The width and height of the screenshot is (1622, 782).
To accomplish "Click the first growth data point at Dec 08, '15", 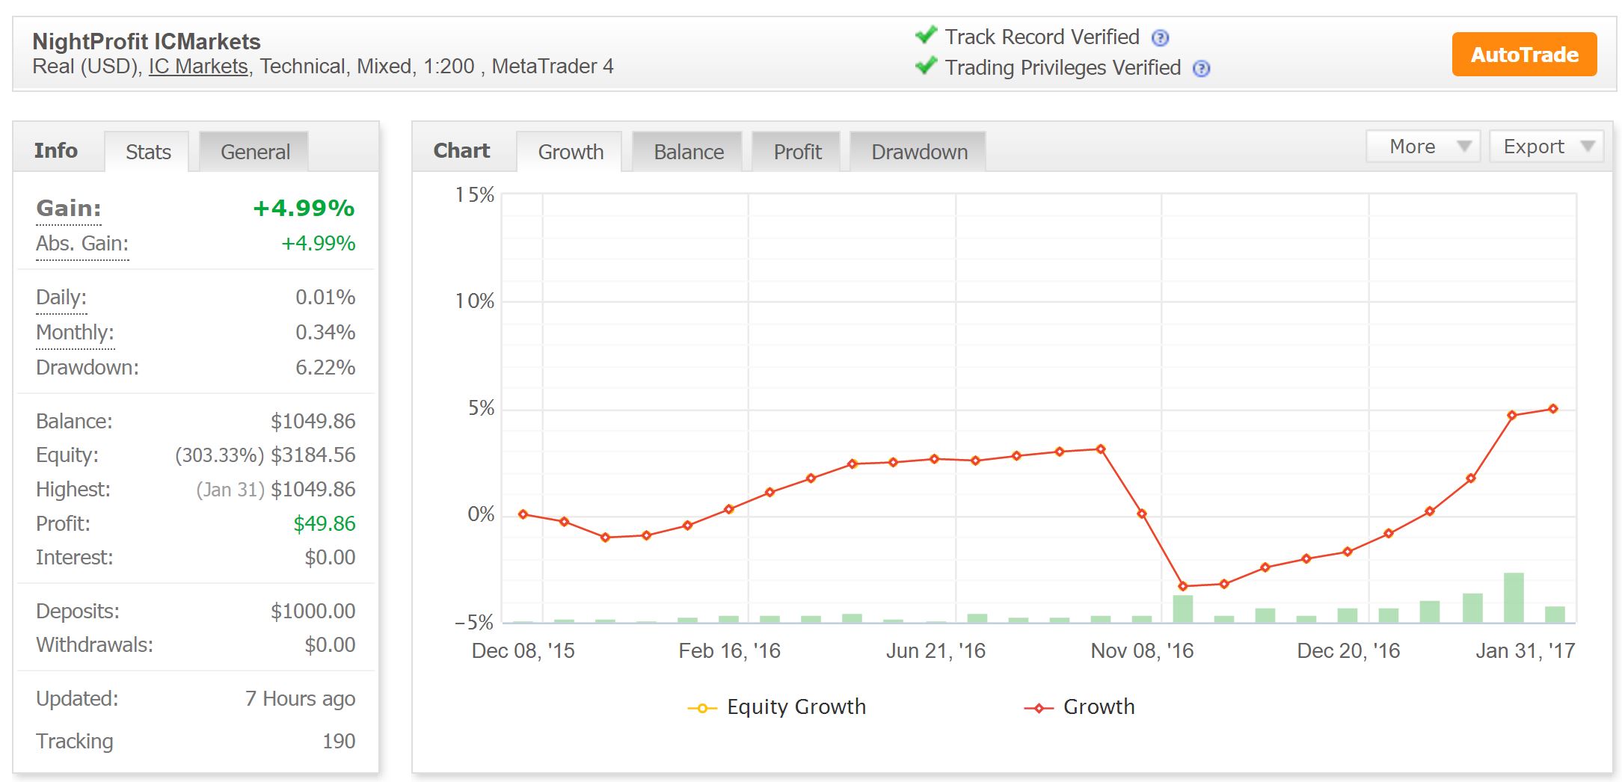I will (523, 514).
